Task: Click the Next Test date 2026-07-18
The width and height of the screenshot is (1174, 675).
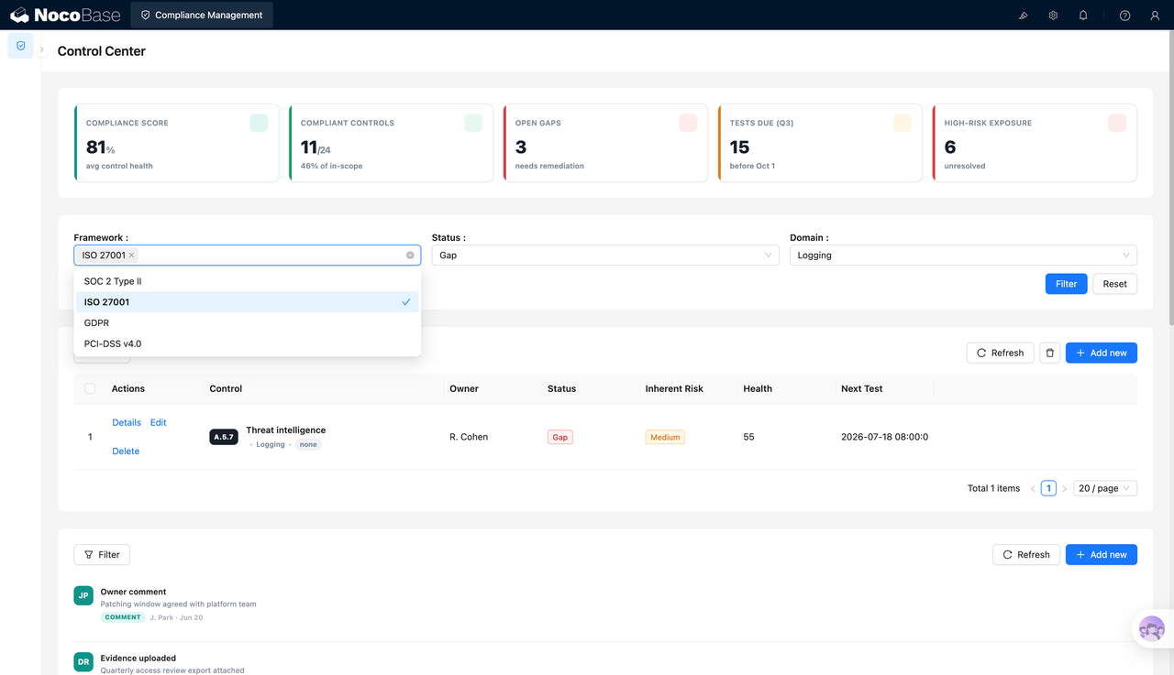Action: 884,437
